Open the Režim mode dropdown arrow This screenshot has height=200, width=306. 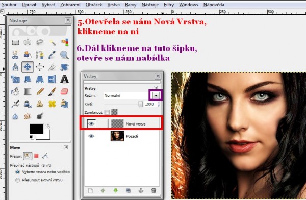(156, 95)
